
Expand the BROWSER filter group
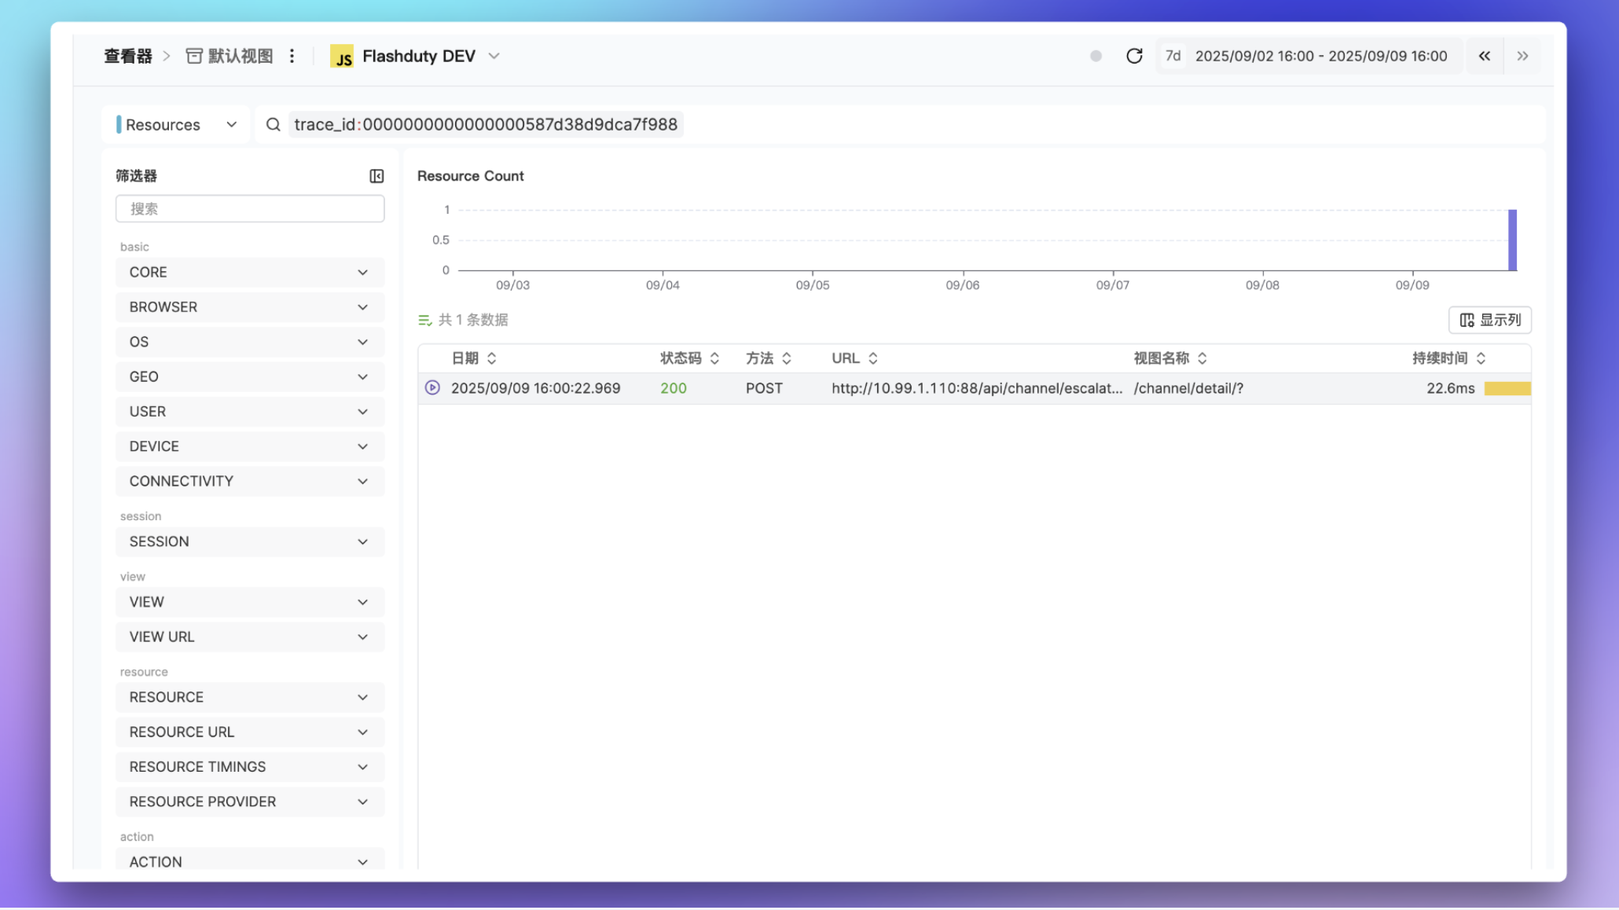(x=250, y=307)
